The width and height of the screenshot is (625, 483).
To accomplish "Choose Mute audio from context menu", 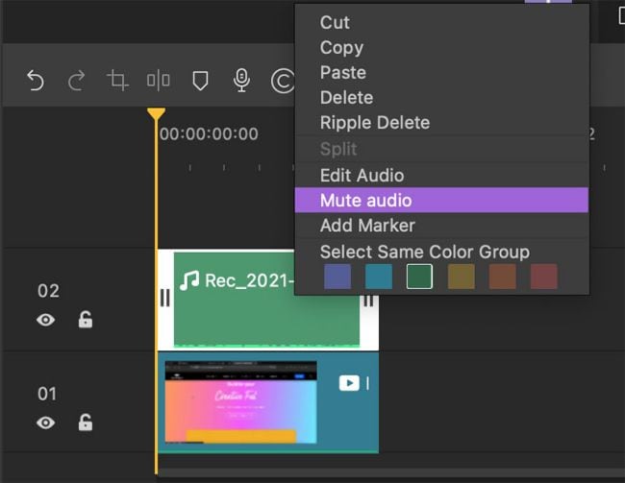I will [365, 201].
